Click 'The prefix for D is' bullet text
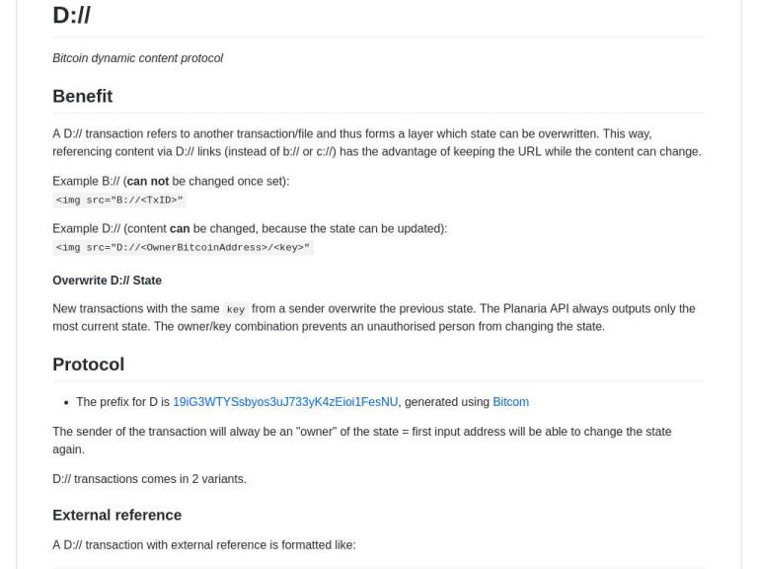 [122, 402]
